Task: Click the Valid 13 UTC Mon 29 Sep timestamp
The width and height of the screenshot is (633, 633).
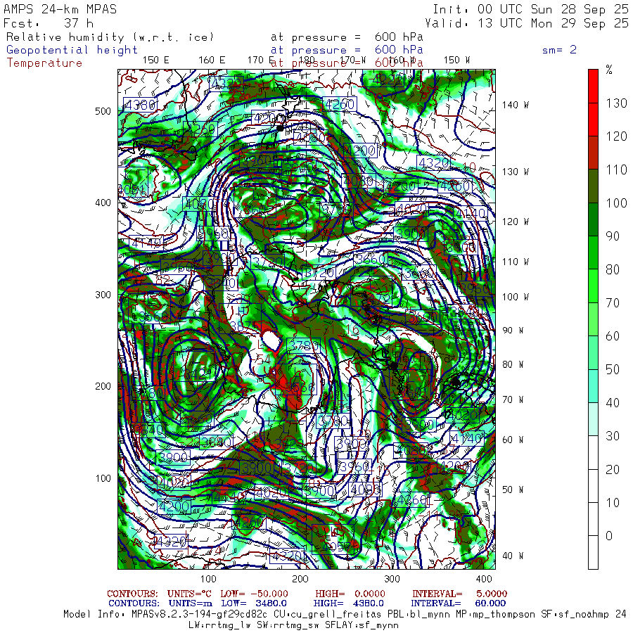Action: coord(530,23)
